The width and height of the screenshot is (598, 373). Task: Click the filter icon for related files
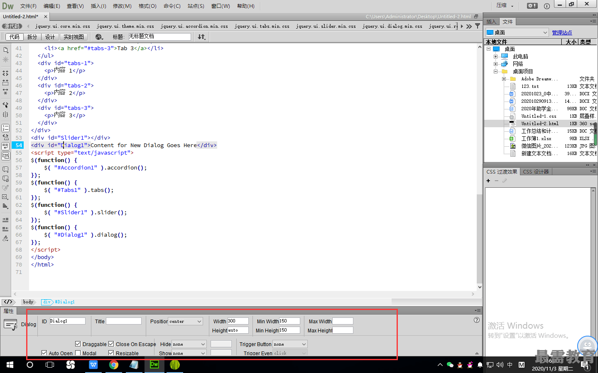[x=478, y=26]
